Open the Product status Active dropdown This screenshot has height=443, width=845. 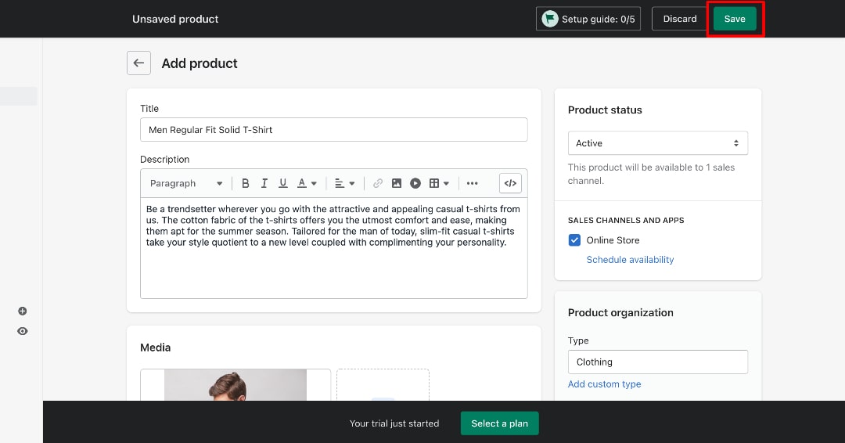click(657, 143)
